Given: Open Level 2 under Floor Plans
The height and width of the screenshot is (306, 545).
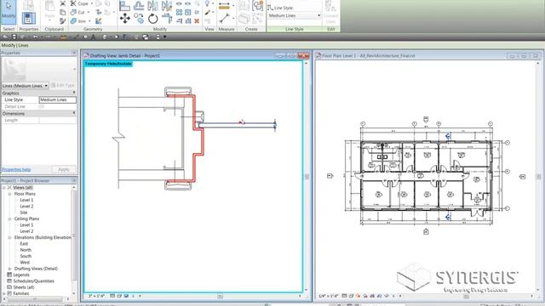Looking at the screenshot, I should click(26, 207).
